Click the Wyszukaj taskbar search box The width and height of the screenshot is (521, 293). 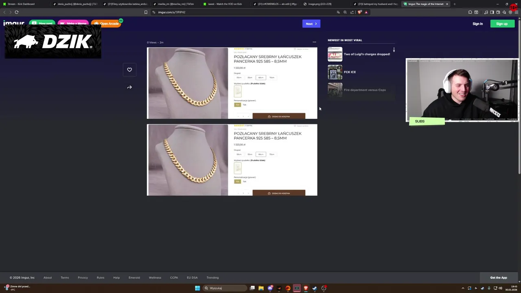pyautogui.click(x=225, y=288)
